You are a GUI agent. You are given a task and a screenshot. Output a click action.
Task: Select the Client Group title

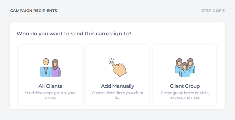pos(185,86)
